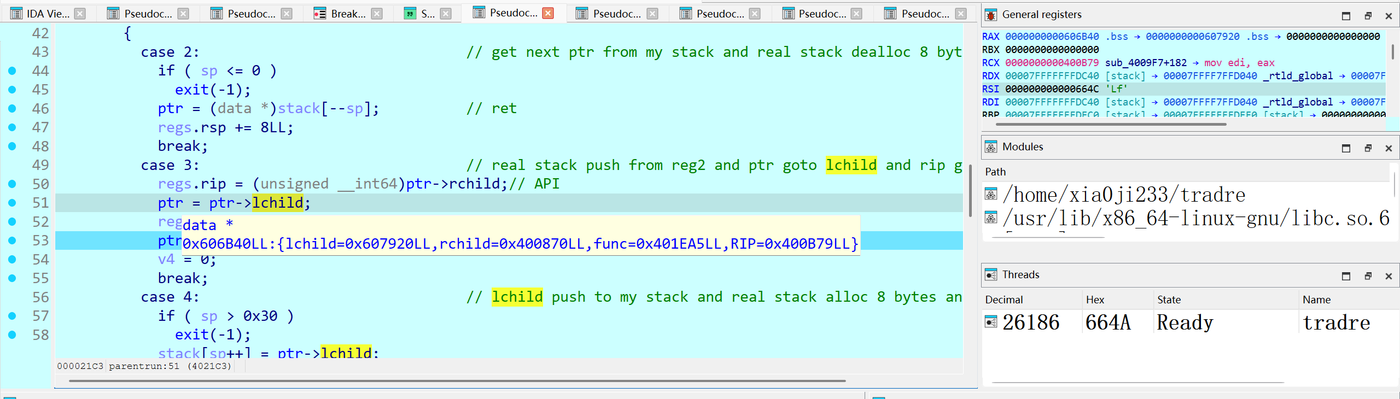This screenshot has height=399, width=1400.
Task: Click the IDA View tab icon
Action: (x=16, y=14)
